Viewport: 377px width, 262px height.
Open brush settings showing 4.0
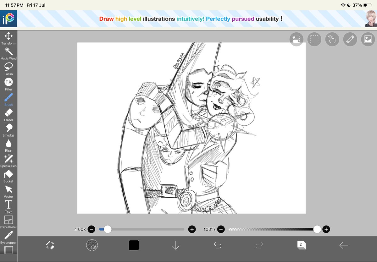[x=92, y=245]
